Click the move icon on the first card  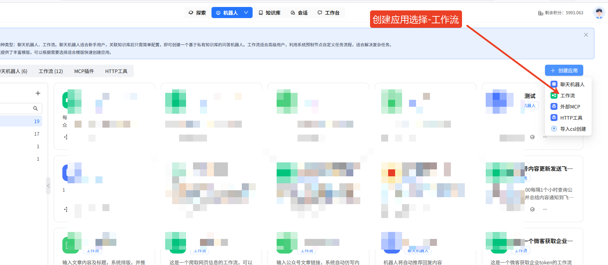(x=66, y=137)
